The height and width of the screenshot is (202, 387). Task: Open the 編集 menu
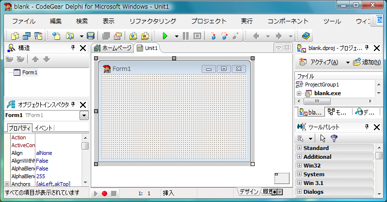tap(56, 21)
